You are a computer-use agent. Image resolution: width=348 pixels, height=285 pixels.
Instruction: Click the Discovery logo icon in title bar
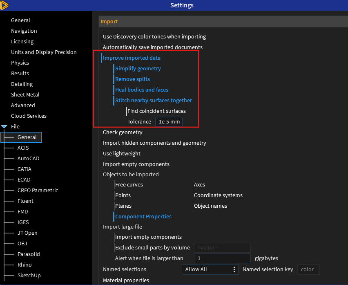tap(5, 5)
